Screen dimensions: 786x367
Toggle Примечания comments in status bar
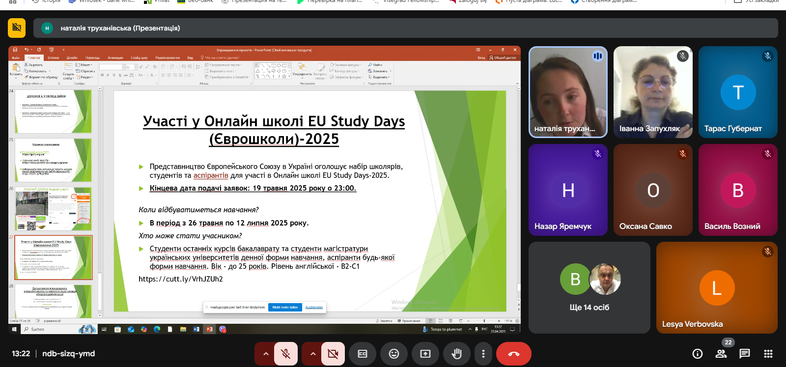(409, 321)
